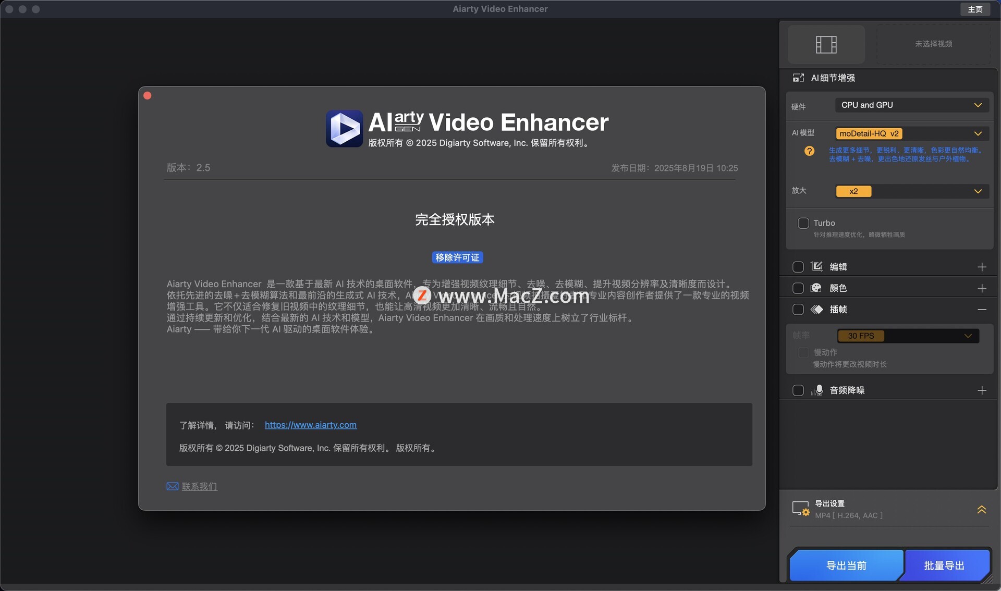Open the 放大 x2 dropdown
1001x591 pixels.
tap(912, 191)
